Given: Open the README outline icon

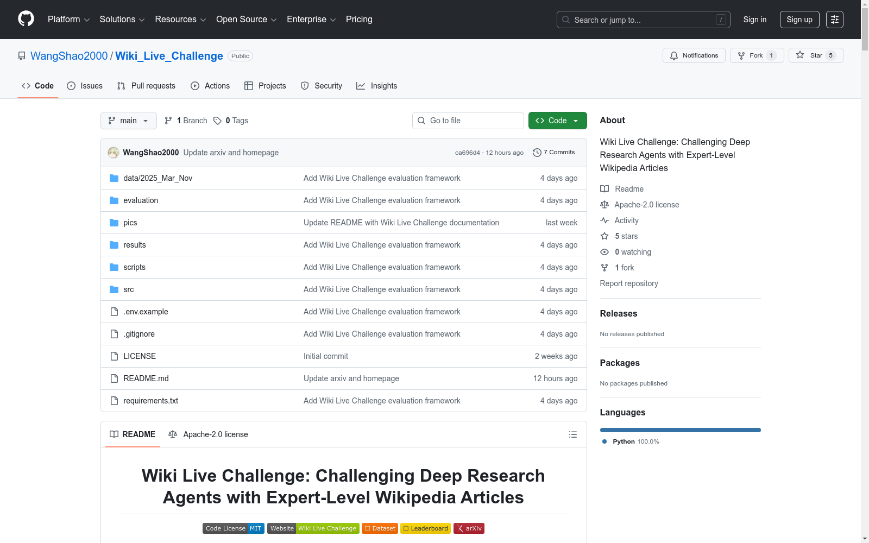Looking at the screenshot, I should [572, 434].
